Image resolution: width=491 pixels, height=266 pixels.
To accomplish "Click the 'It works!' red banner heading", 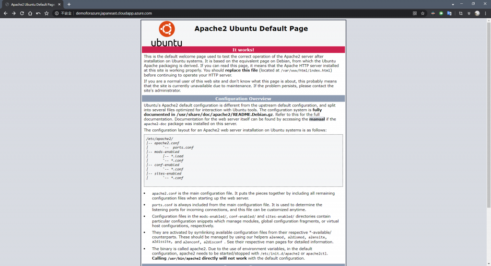I will 243,50.
